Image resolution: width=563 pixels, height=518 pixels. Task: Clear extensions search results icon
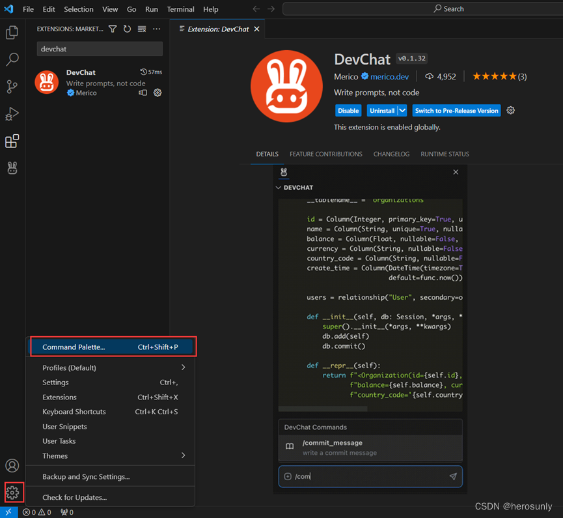click(x=142, y=29)
